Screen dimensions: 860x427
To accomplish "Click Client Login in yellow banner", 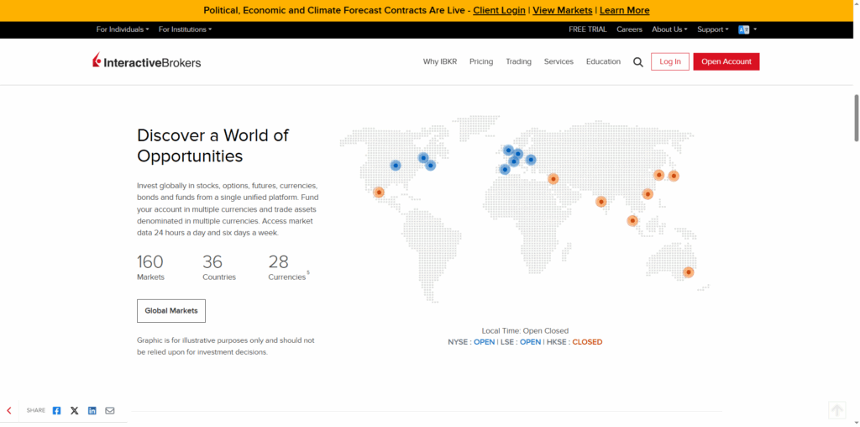I will (x=499, y=10).
